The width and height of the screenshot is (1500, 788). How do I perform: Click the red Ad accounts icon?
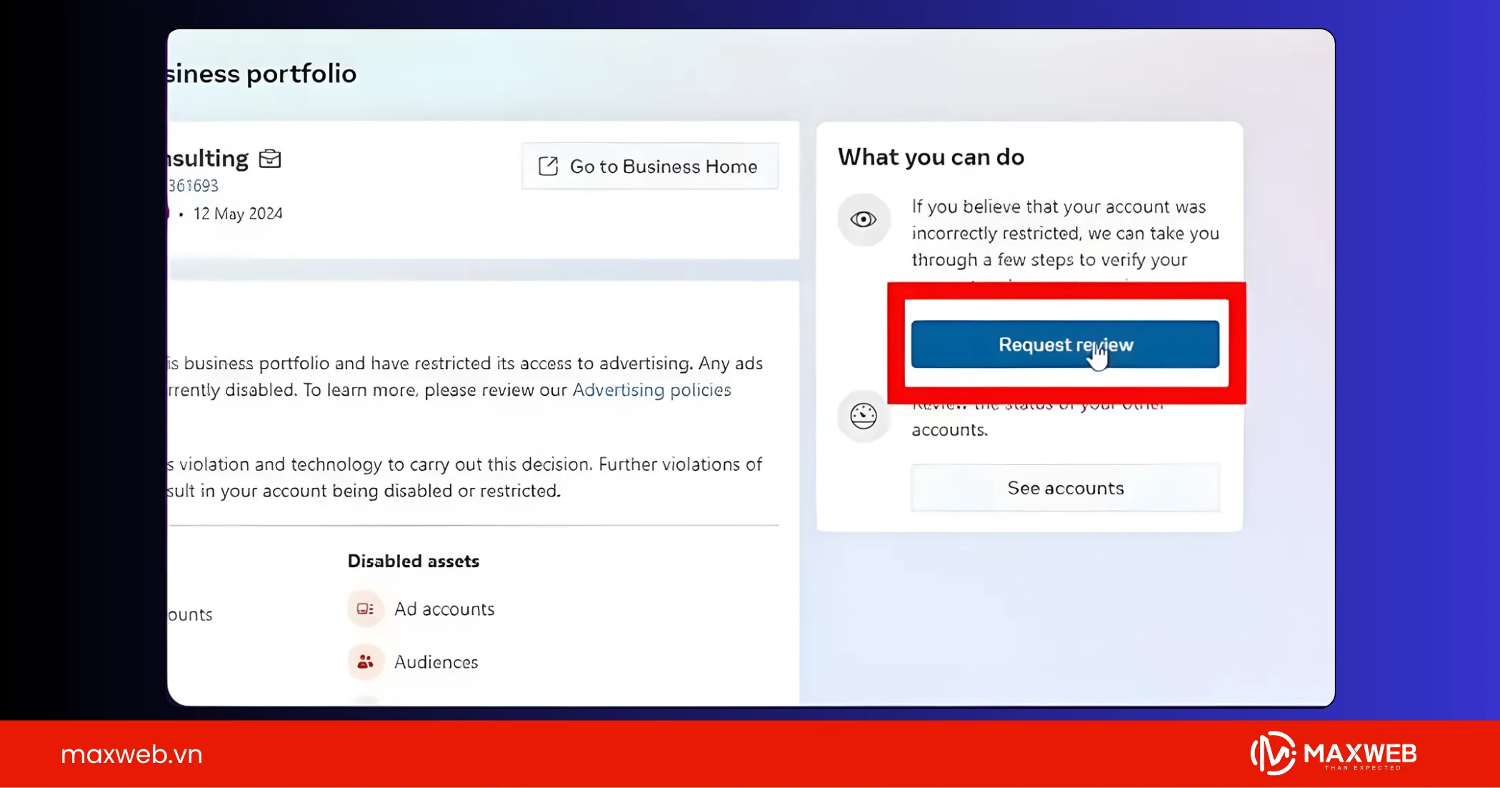(x=365, y=609)
